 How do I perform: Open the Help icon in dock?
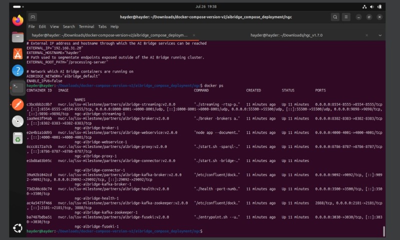18,70
